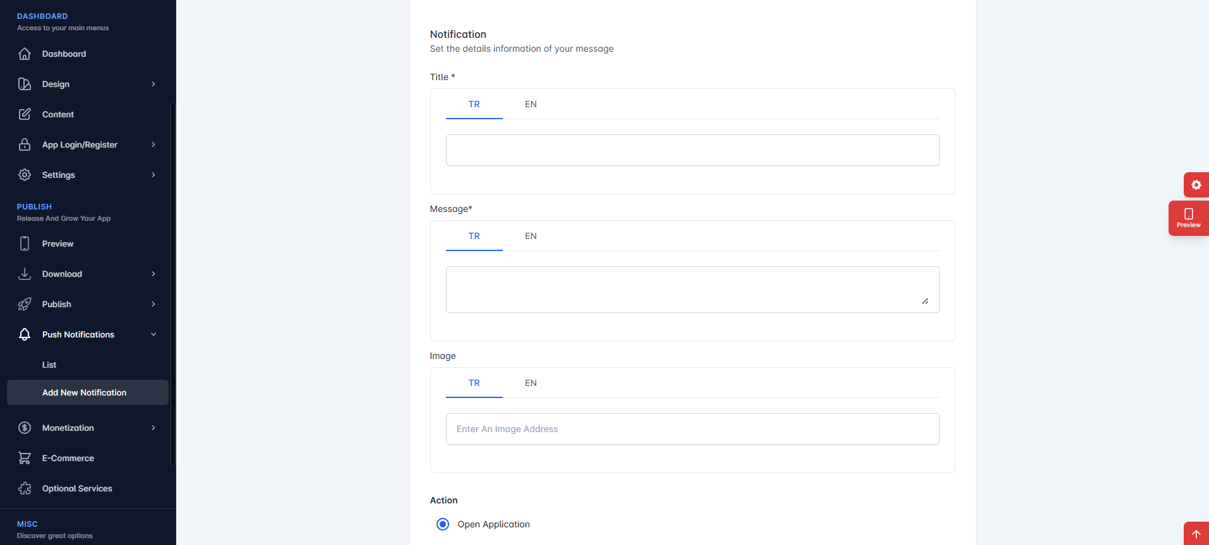Image resolution: width=1209 pixels, height=545 pixels.
Task: Focus the Title text input
Action: tap(692, 150)
